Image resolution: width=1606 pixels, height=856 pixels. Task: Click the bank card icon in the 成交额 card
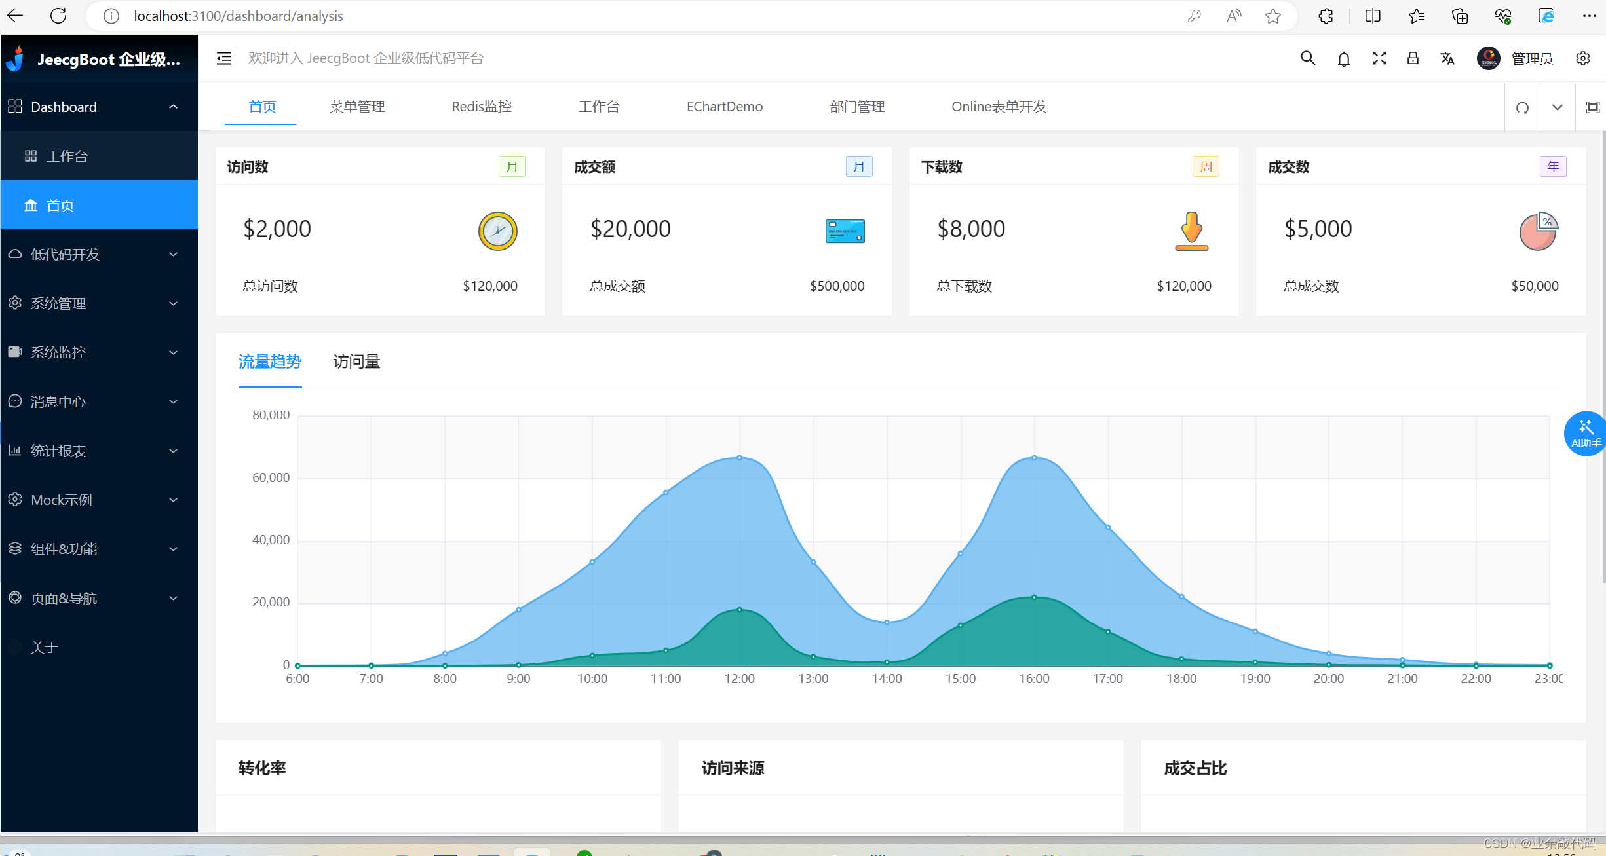(845, 231)
